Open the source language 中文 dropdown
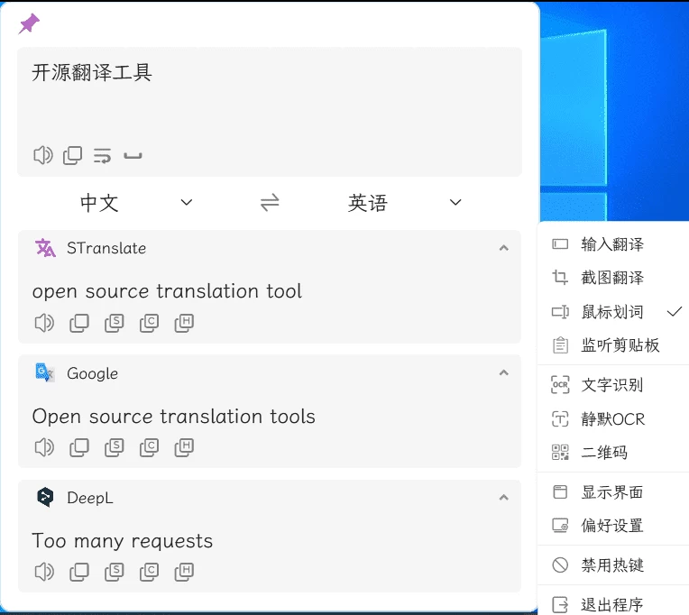This screenshot has height=615, width=689. (x=135, y=203)
